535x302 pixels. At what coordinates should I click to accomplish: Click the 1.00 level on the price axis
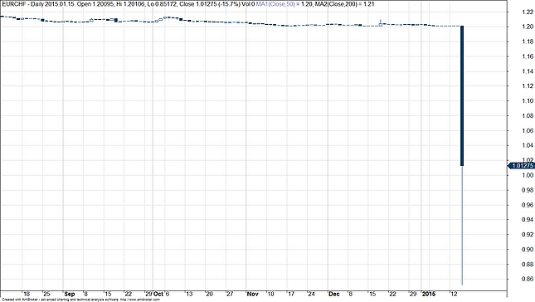(x=528, y=175)
